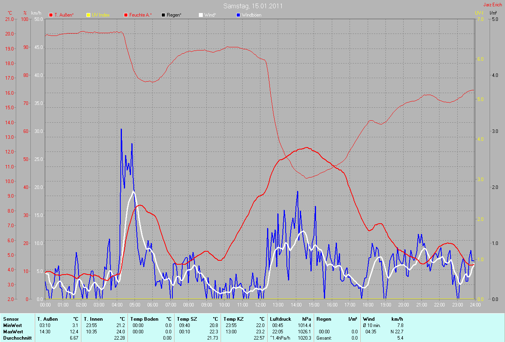Click the white Wind legend square
Screen dimensions: 505x342
[x=201, y=15]
